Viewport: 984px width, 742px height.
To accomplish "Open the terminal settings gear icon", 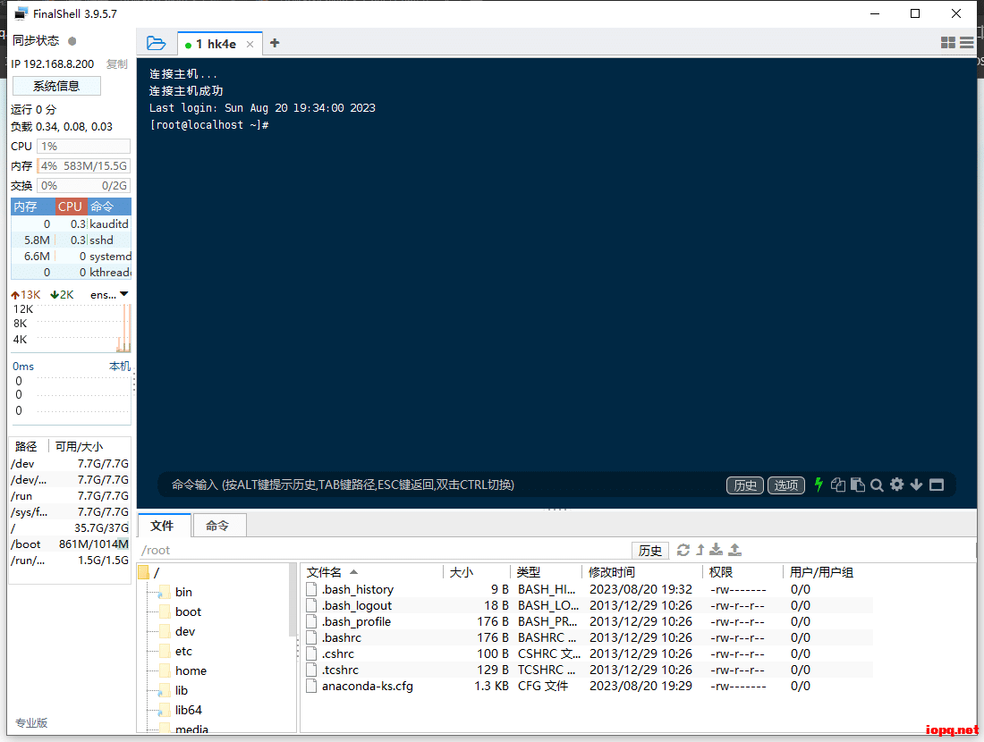I will pos(896,485).
